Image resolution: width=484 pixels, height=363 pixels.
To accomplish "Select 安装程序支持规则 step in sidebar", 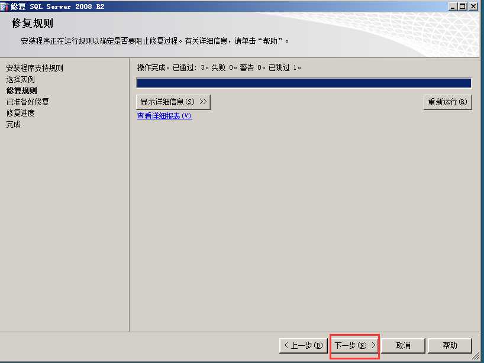I will coord(34,68).
